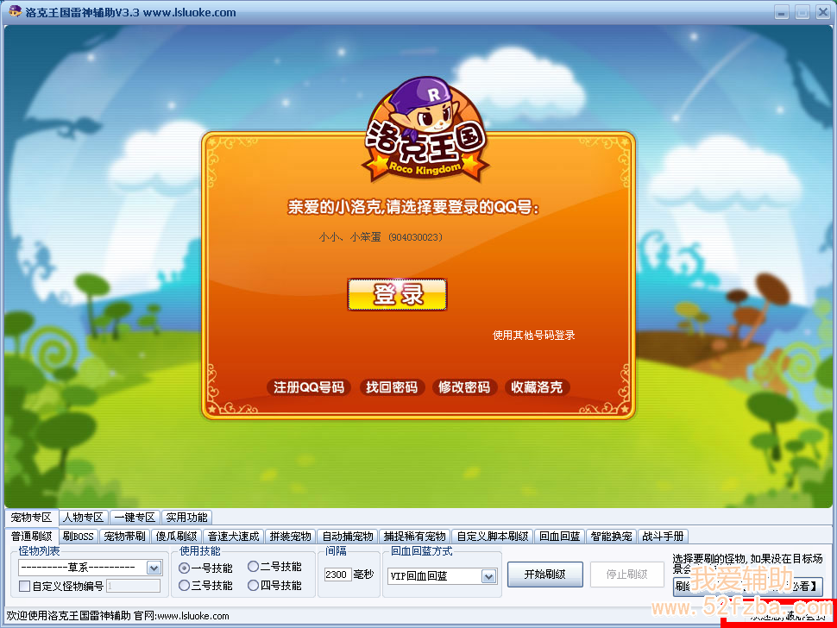Enable 自定义怪物编号 checkbox
The image size is (837, 628).
coord(25,587)
